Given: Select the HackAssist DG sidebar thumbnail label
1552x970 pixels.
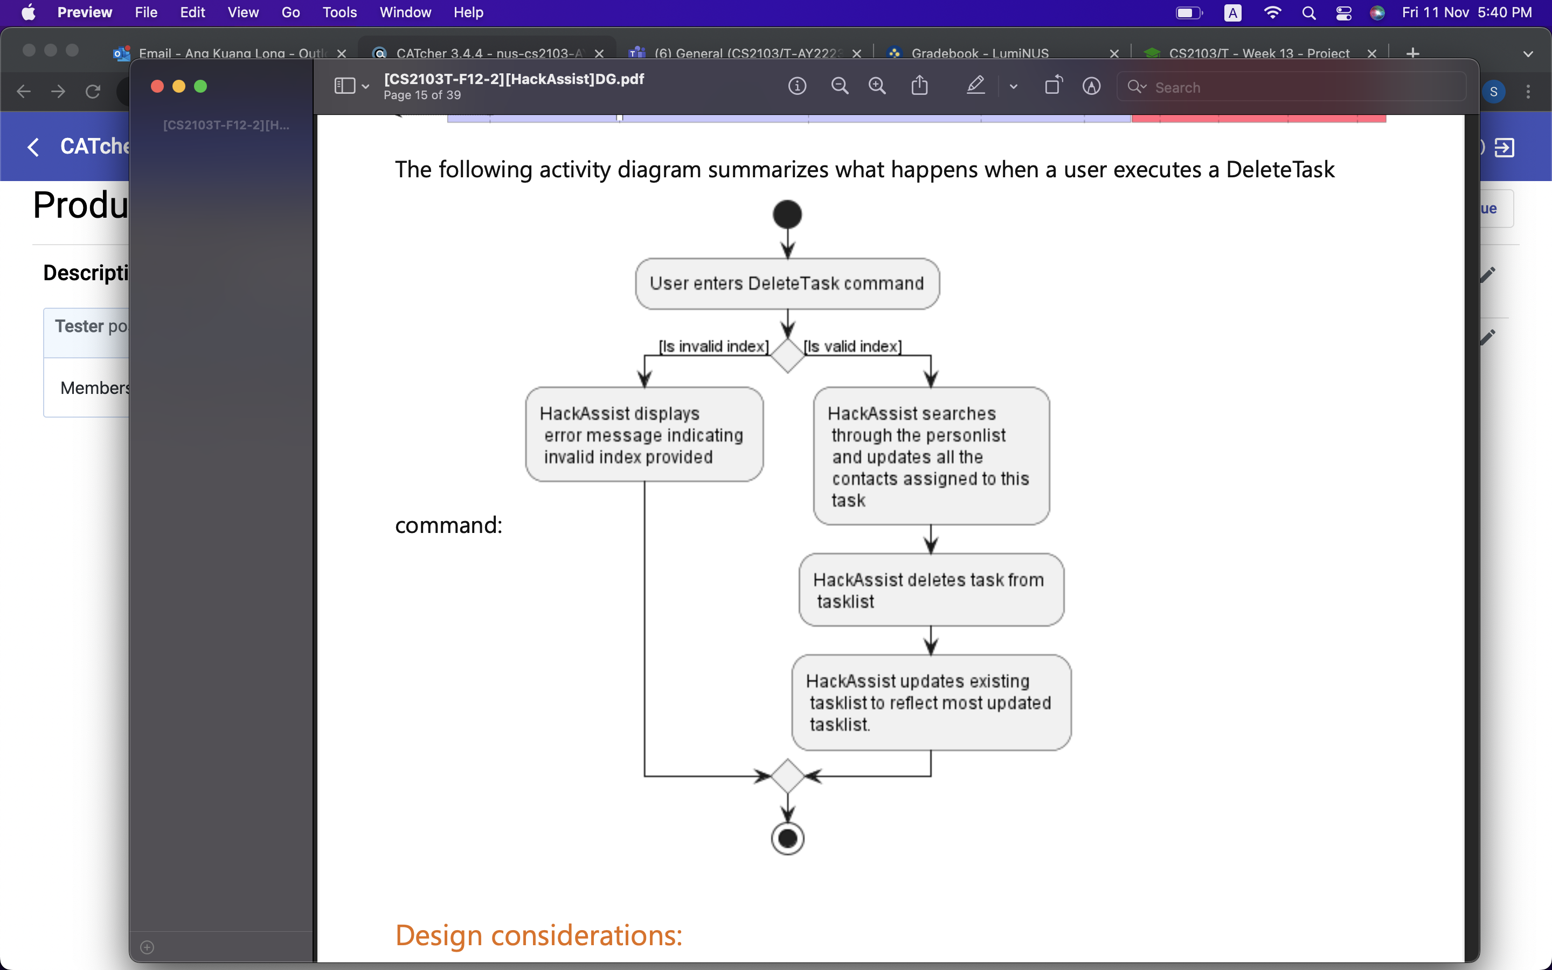Looking at the screenshot, I should click(x=226, y=125).
